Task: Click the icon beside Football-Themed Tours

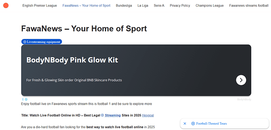Action: (x=193, y=124)
